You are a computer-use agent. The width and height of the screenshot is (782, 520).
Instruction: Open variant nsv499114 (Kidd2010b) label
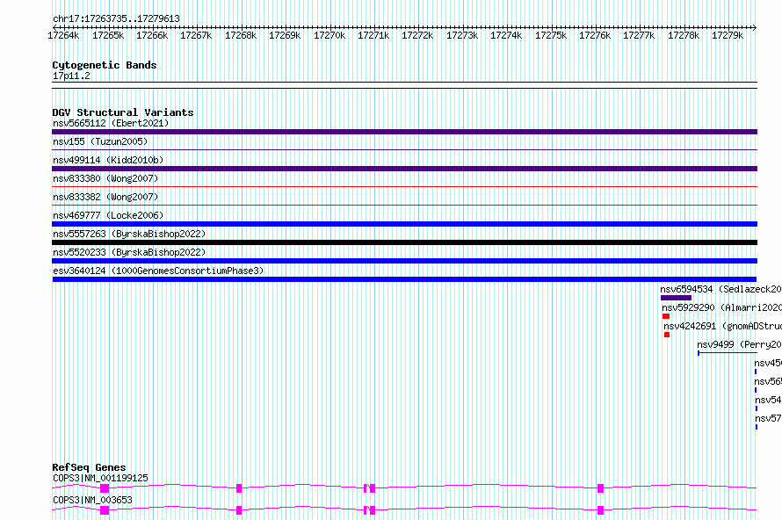pyautogui.click(x=108, y=160)
